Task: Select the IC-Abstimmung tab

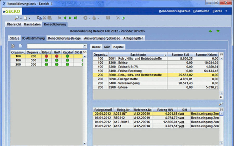Action: pyautogui.click(x=34, y=38)
